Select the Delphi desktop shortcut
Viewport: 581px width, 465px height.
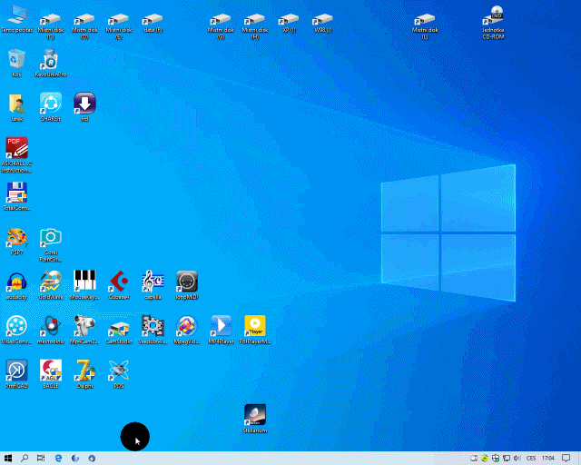click(84, 374)
